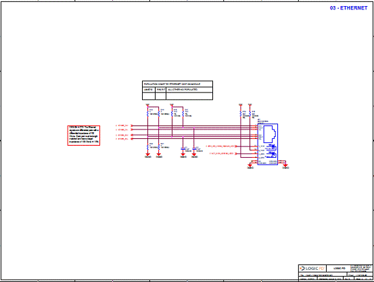Viewport: 374px width, 282px height.
Task: Select the bottom-left resistor to DGND
Action: coord(147,147)
